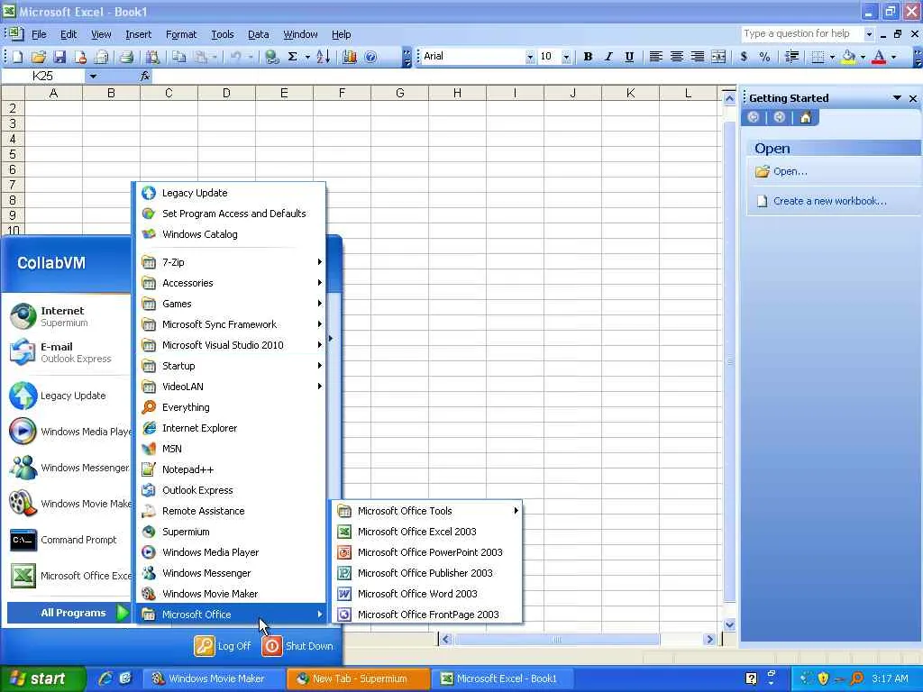Expand the Microsoft Office Tools submenu
Screen dimensions: 923x692
[426, 511]
